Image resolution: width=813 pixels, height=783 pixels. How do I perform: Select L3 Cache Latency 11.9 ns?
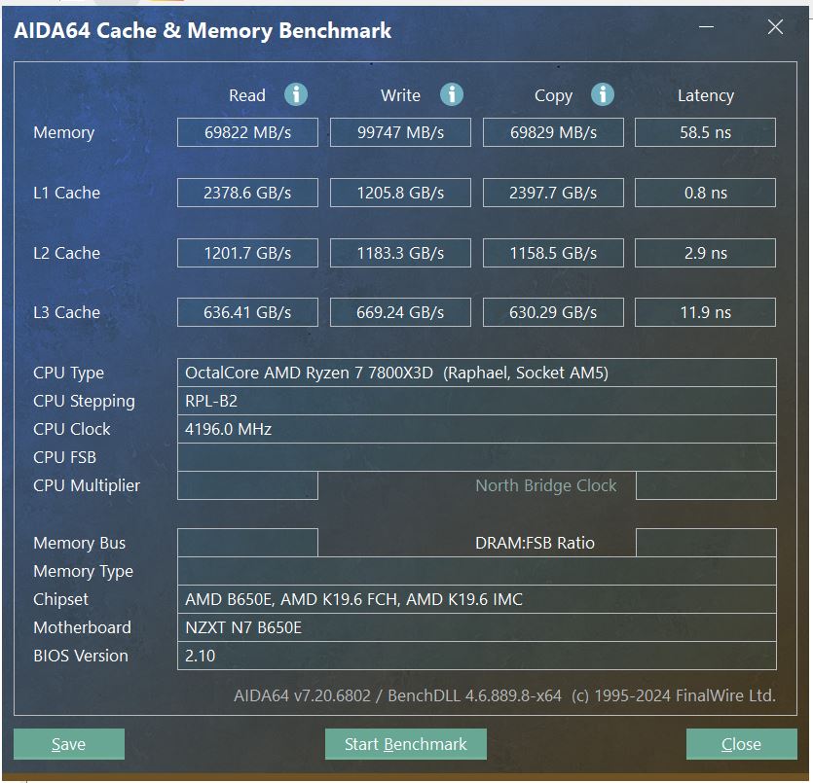tap(705, 312)
